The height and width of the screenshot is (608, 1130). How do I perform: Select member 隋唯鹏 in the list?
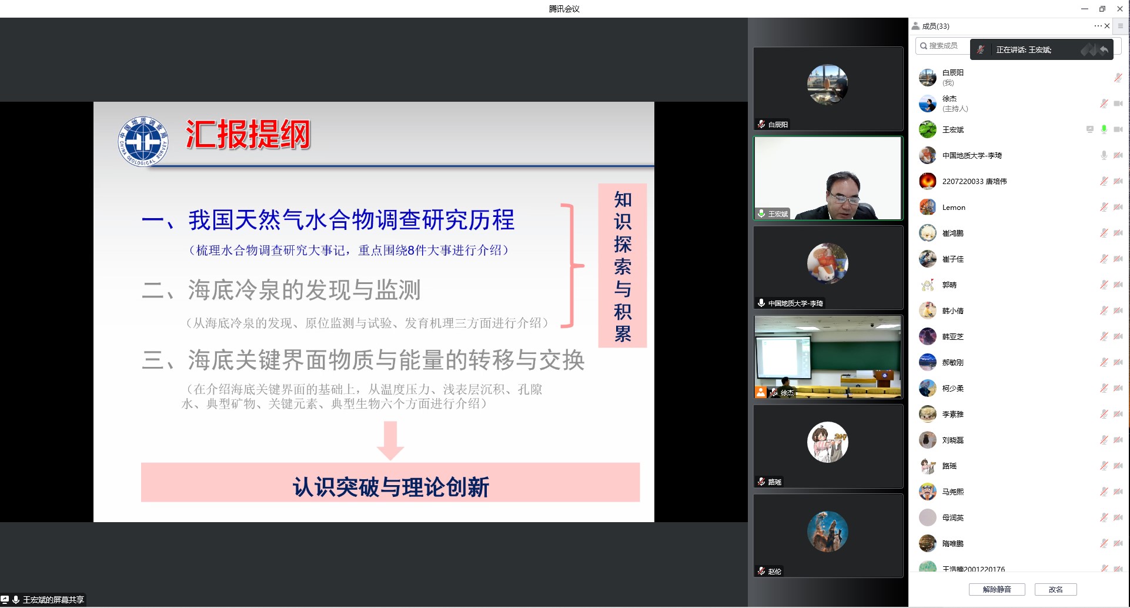1020,543
